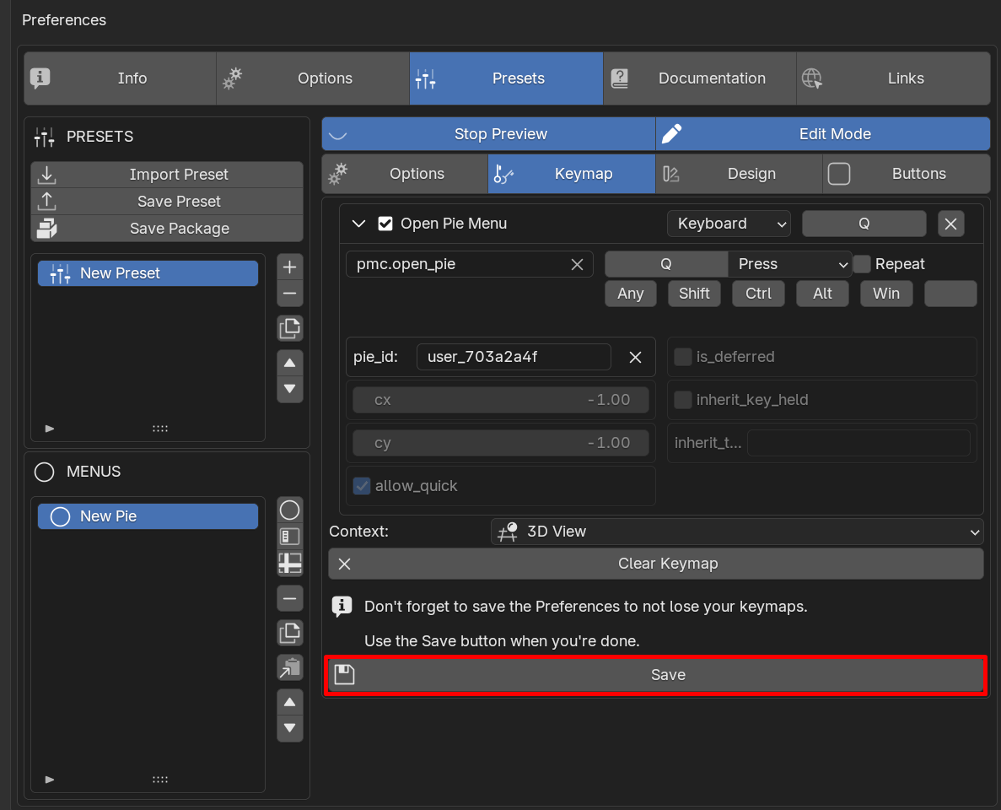Select the Keymap sub-tab
The width and height of the screenshot is (1001, 810).
coord(572,174)
